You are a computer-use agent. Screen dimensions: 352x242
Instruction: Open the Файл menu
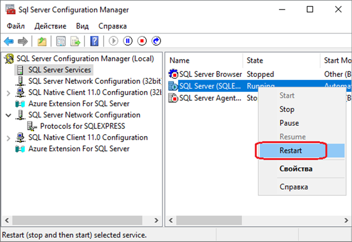coord(16,26)
